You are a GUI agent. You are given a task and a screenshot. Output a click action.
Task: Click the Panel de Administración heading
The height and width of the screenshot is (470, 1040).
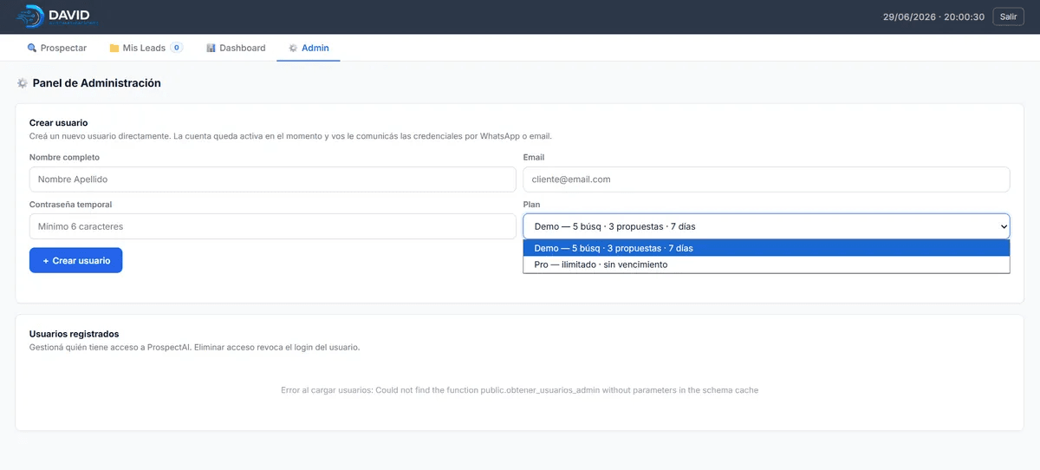point(97,83)
